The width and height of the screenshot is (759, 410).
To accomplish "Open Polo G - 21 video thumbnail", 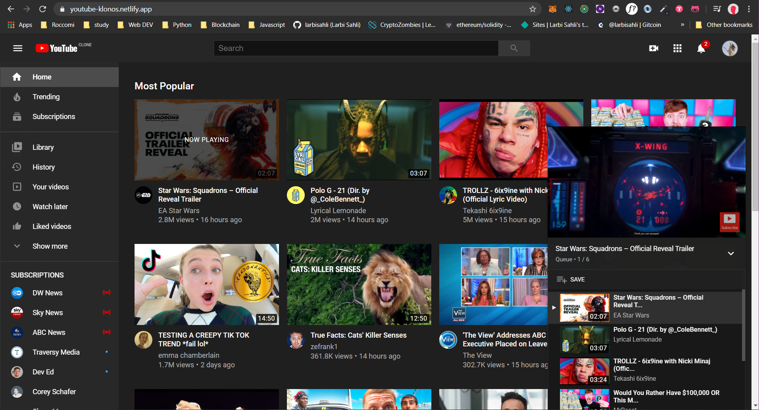I will pyautogui.click(x=359, y=140).
